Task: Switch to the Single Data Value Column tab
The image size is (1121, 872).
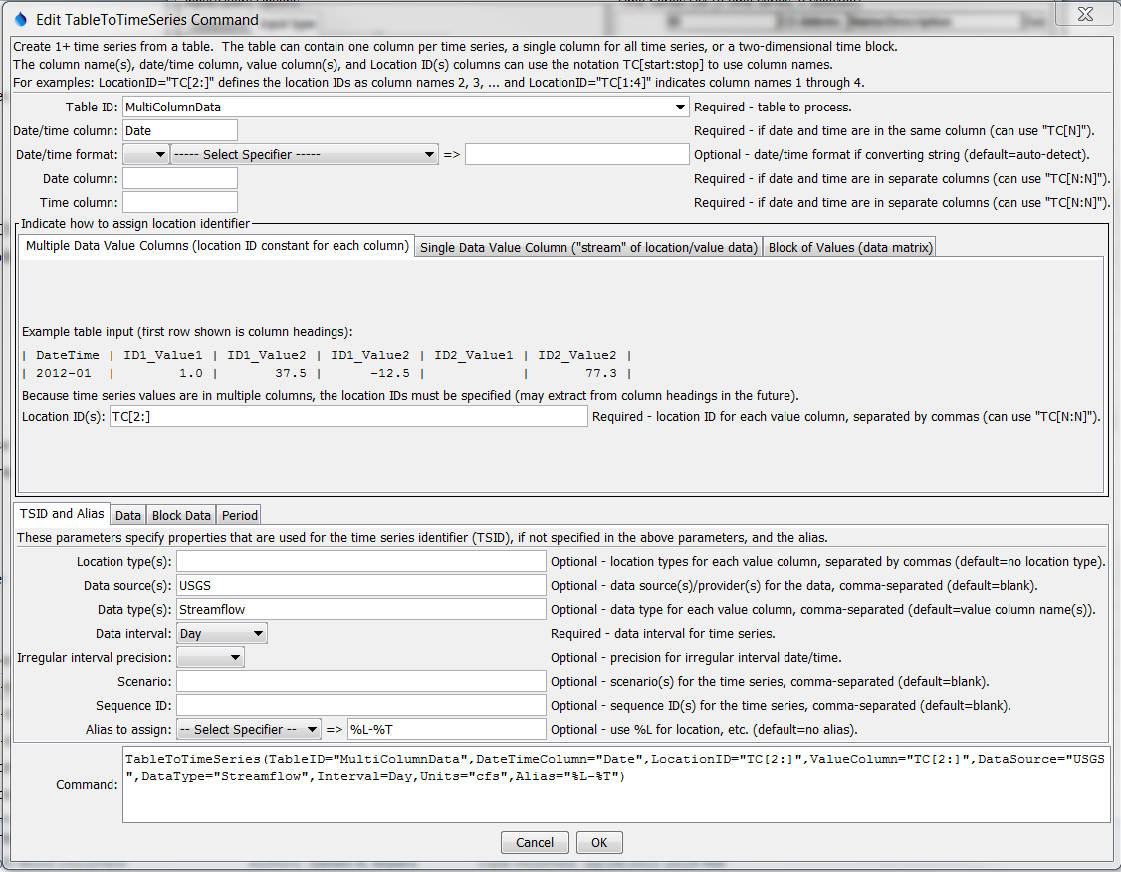Action: (587, 247)
